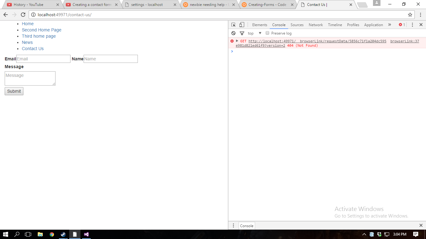Close the console drawer with X
The image size is (426, 239).
point(421,225)
